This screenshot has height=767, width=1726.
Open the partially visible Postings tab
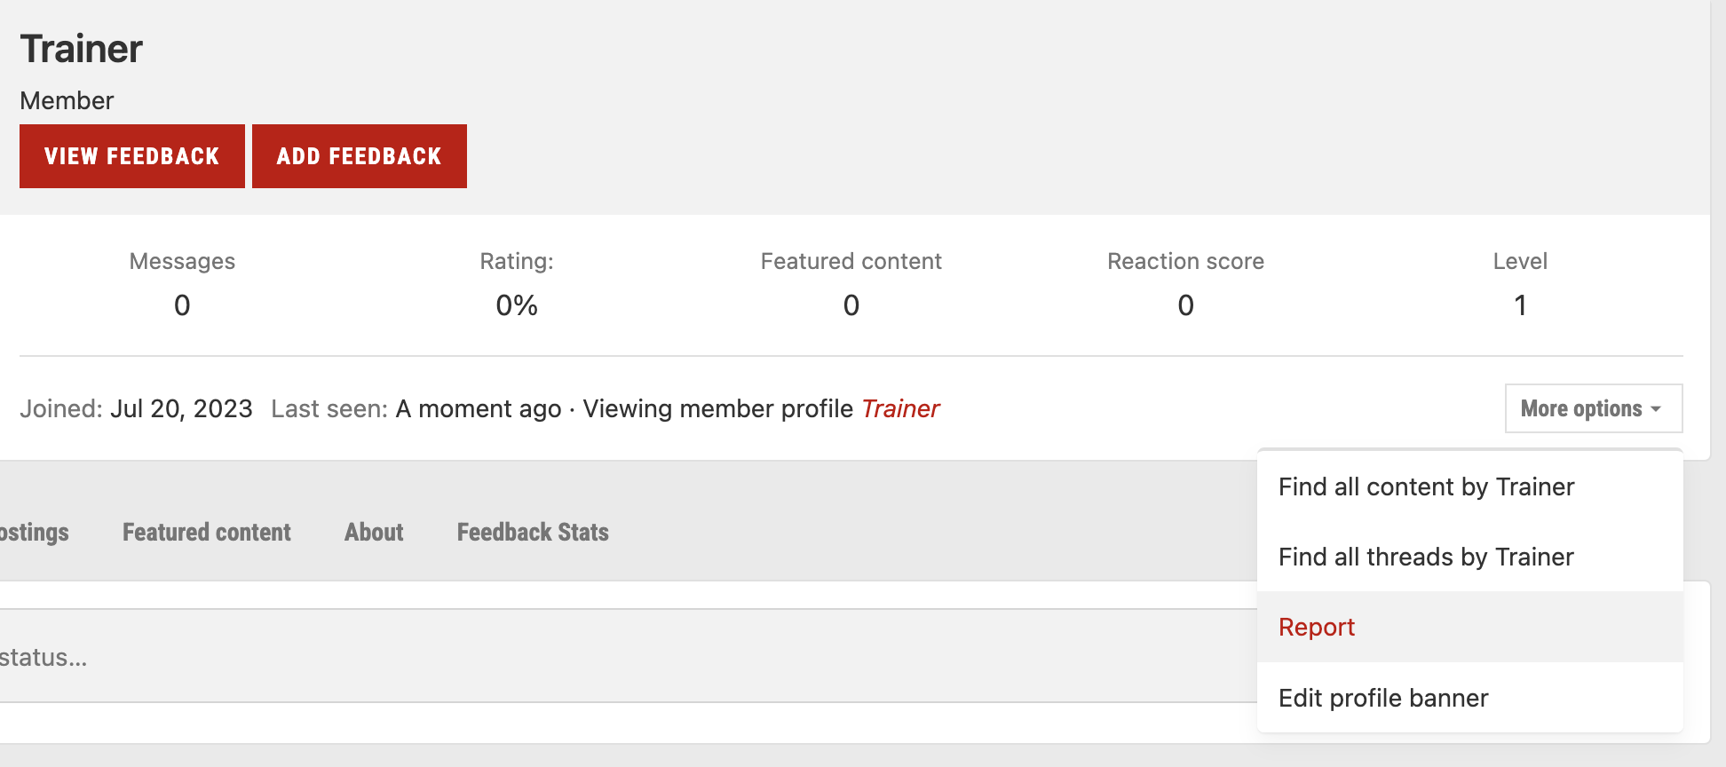click(x=34, y=532)
